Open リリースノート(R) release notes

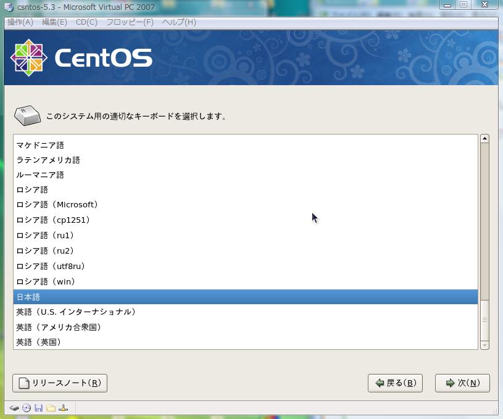tap(60, 383)
